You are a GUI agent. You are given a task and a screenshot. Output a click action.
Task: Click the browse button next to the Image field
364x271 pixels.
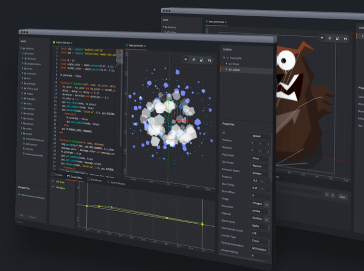266,205
